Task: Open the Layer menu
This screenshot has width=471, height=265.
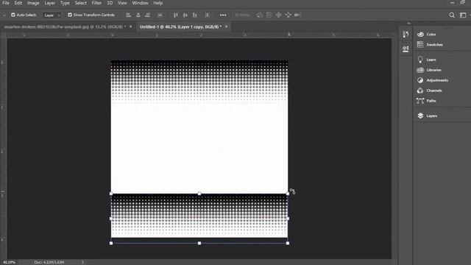Action: click(49, 3)
